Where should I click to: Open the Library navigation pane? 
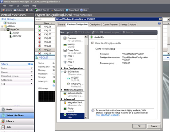pyautogui.click(x=17, y=121)
